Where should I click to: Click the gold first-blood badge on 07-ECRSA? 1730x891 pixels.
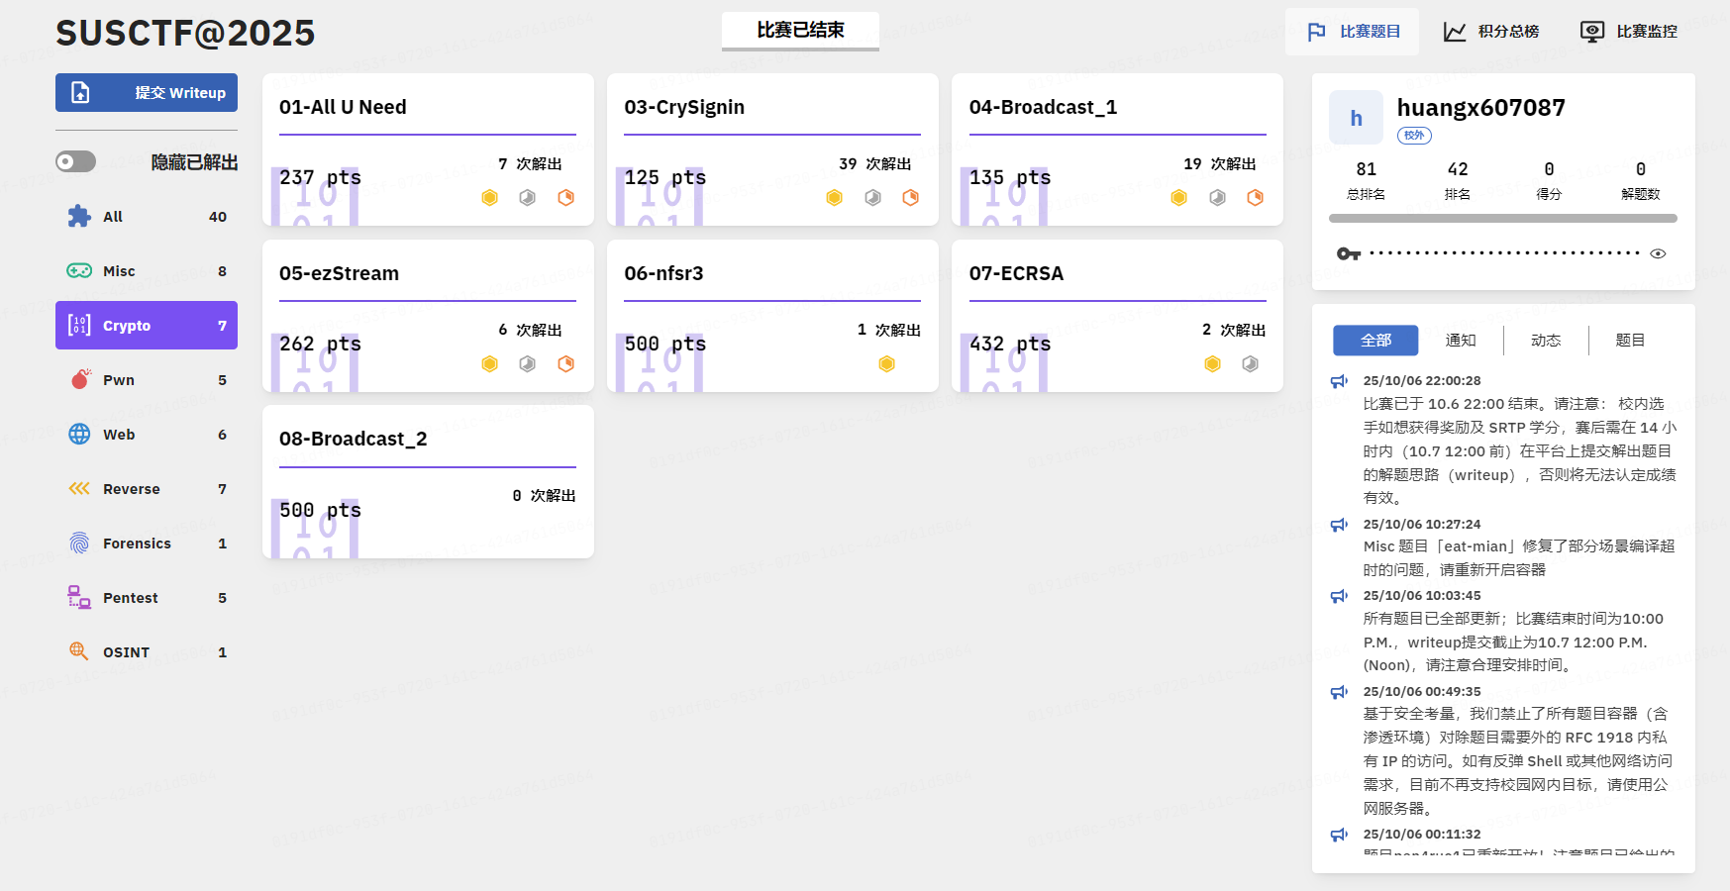tap(1212, 364)
